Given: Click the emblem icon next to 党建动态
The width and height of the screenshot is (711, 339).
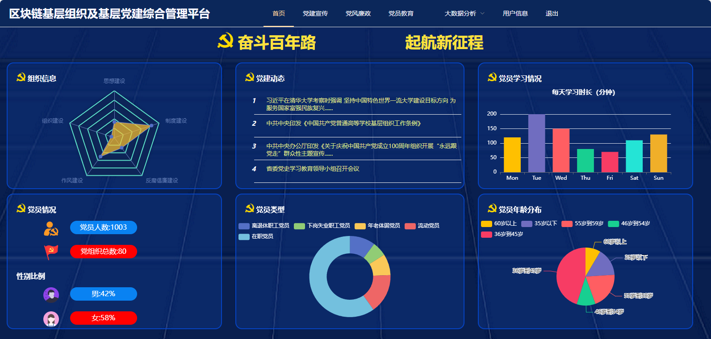Looking at the screenshot, I should [250, 78].
